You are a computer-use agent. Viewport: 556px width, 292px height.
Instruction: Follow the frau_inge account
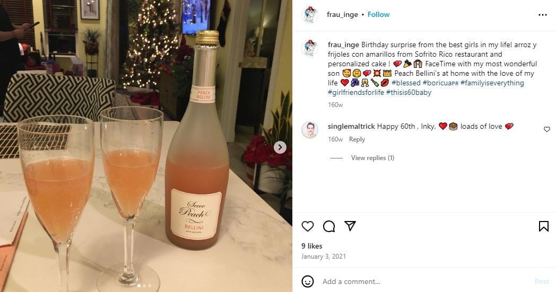click(379, 14)
